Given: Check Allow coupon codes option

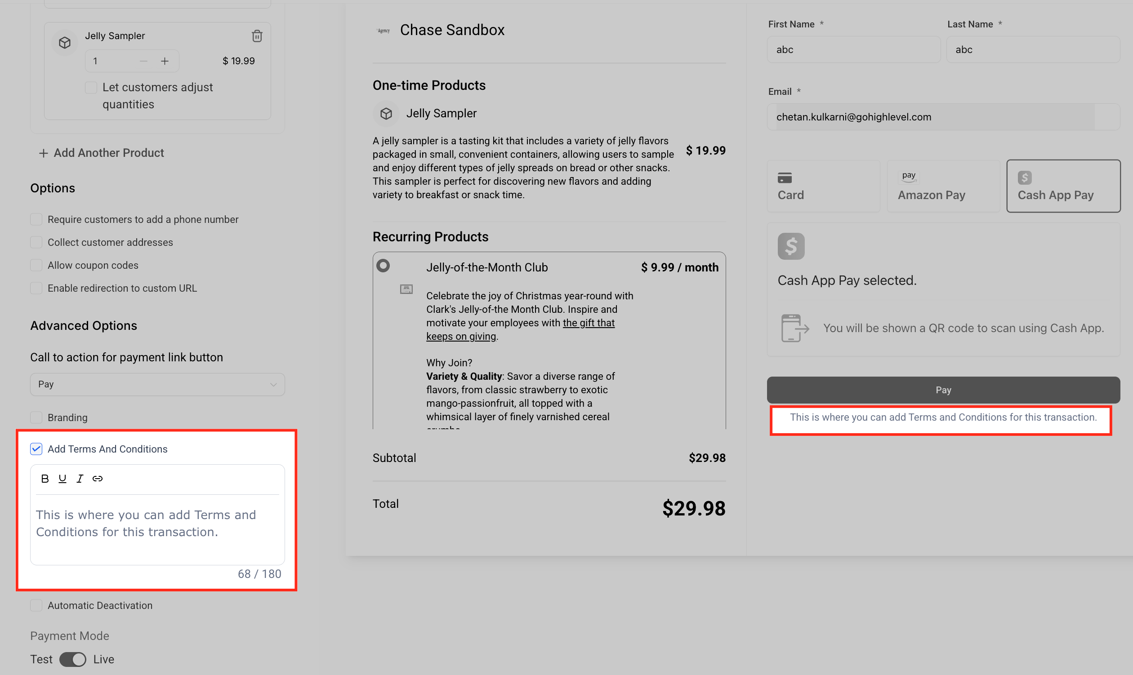Looking at the screenshot, I should pos(36,265).
